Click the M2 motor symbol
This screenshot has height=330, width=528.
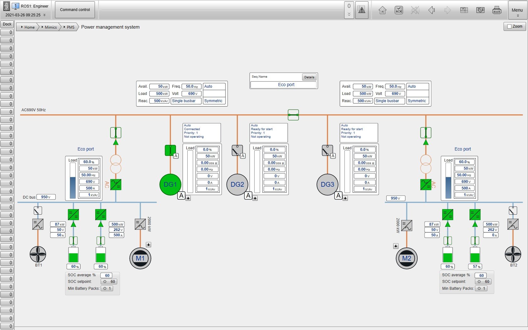[406, 258]
